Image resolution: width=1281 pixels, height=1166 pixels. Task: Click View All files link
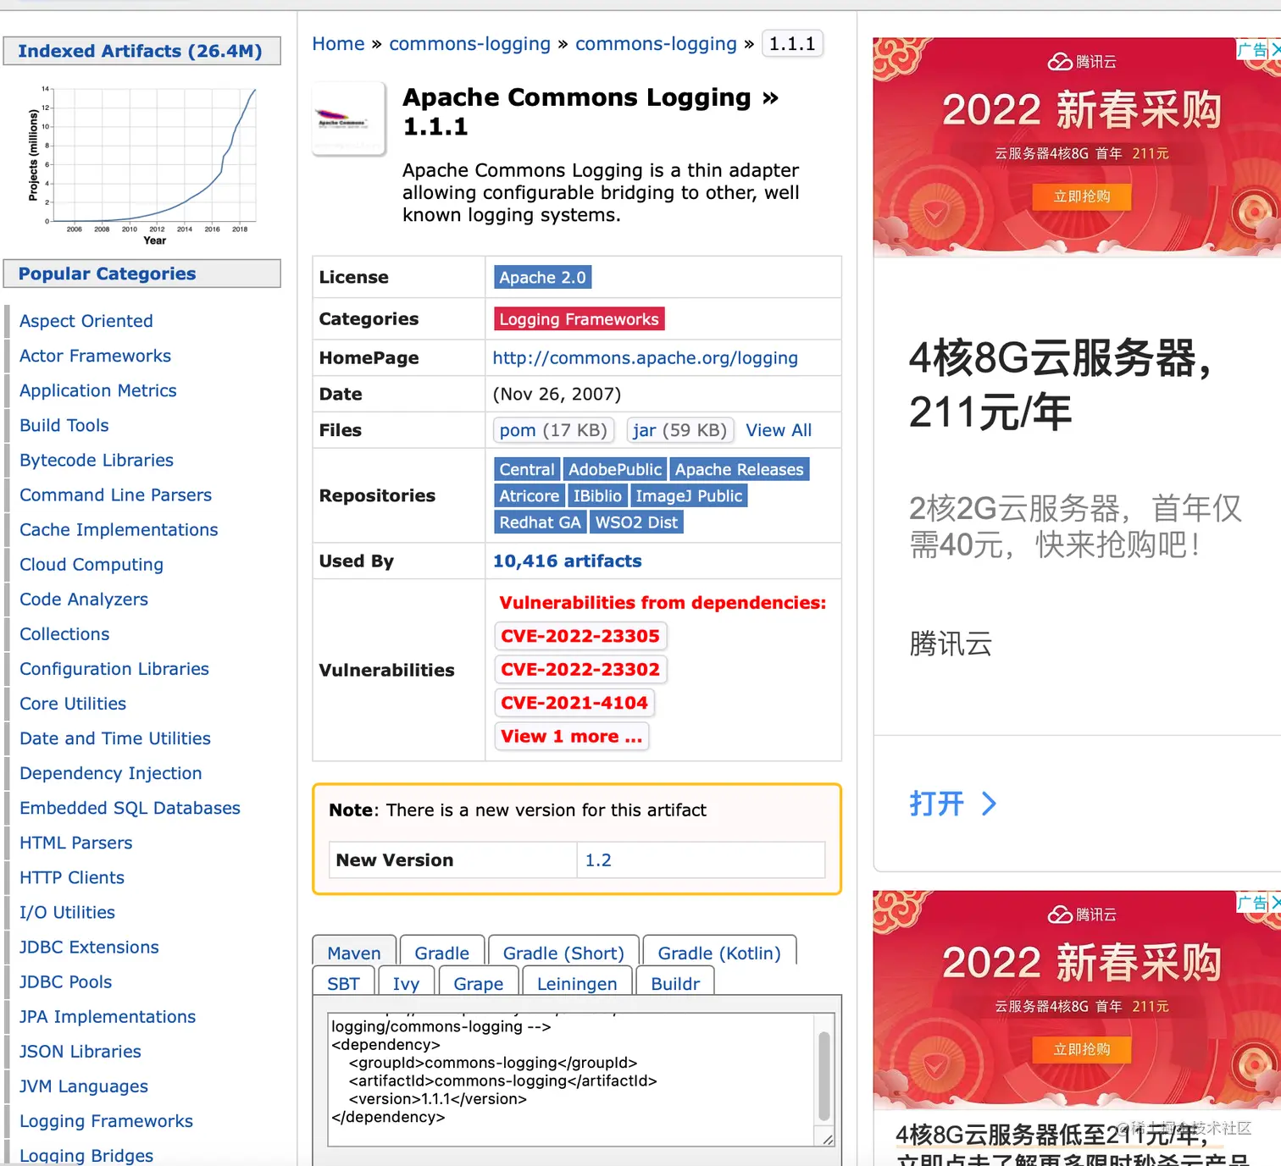(778, 430)
